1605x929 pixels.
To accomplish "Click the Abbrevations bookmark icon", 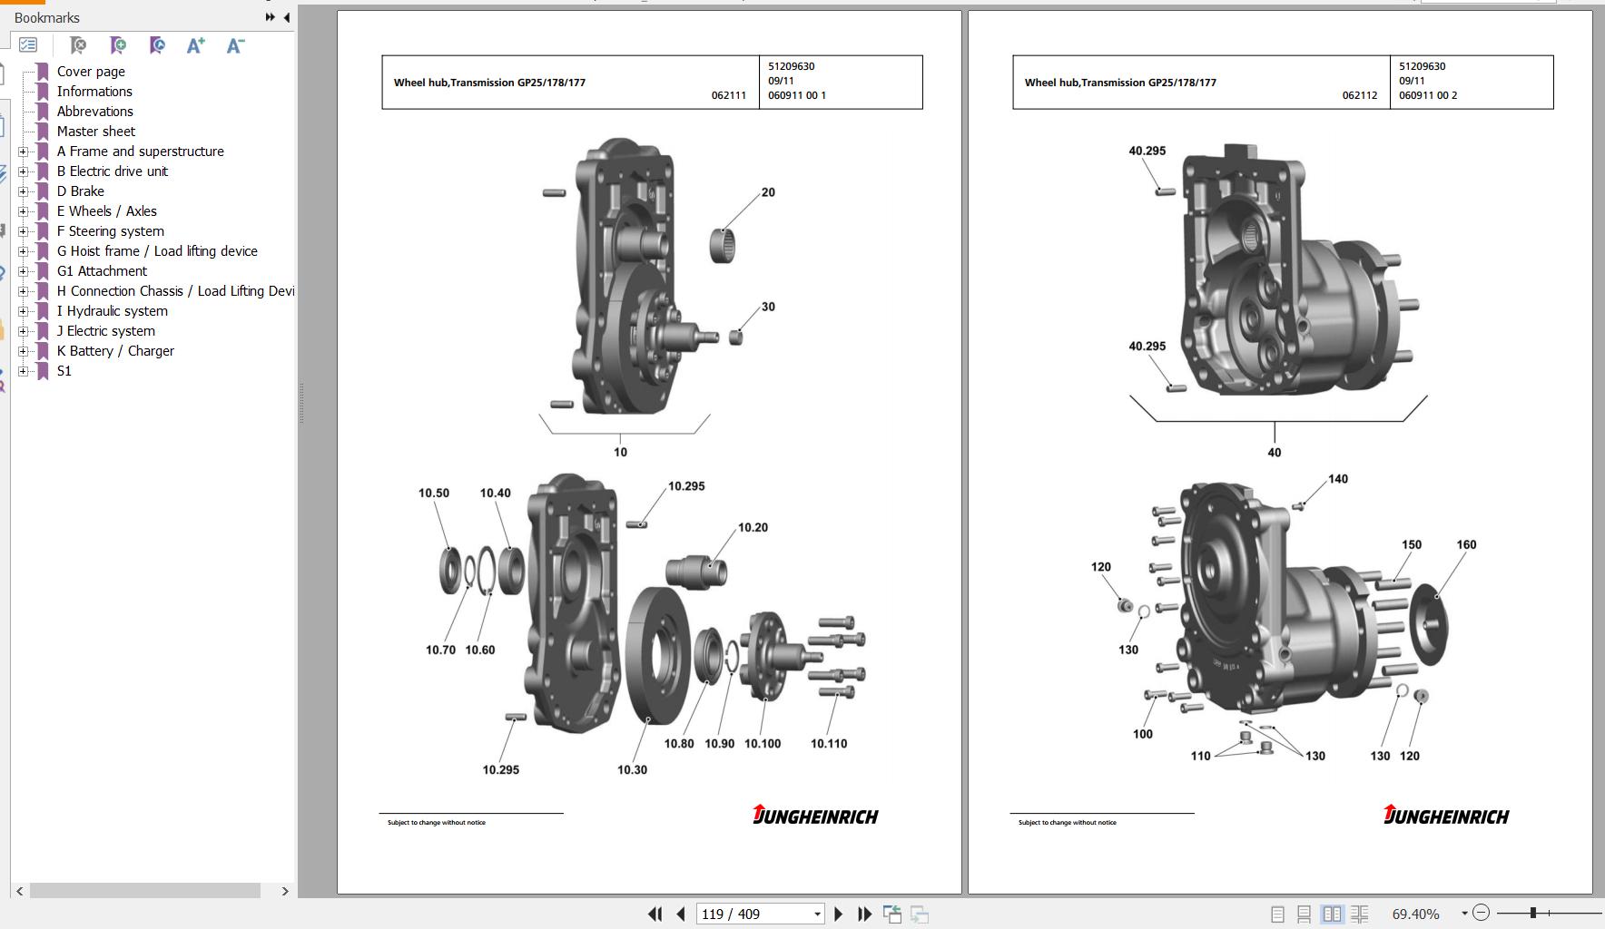I will point(43,112).
